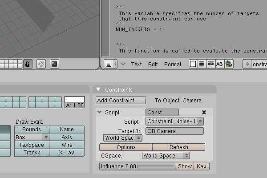
Task: Toggle Name draw option
Action: point(67,129)
